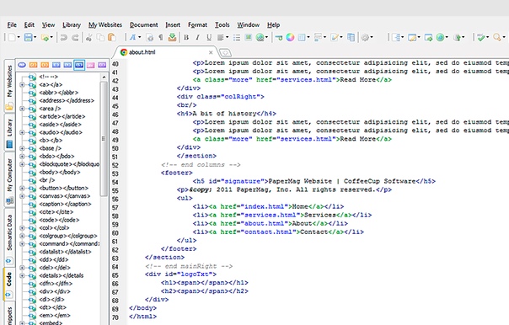
Task: Toggle paragraph marks display
Action: pyautogui.click(x=161, y=38)
